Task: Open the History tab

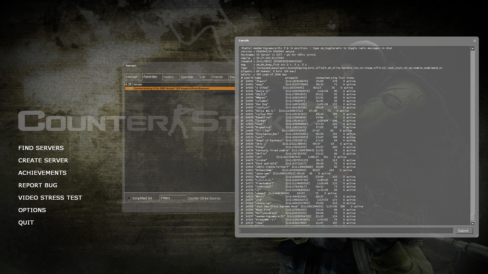Action: click(x=169, y=77)
